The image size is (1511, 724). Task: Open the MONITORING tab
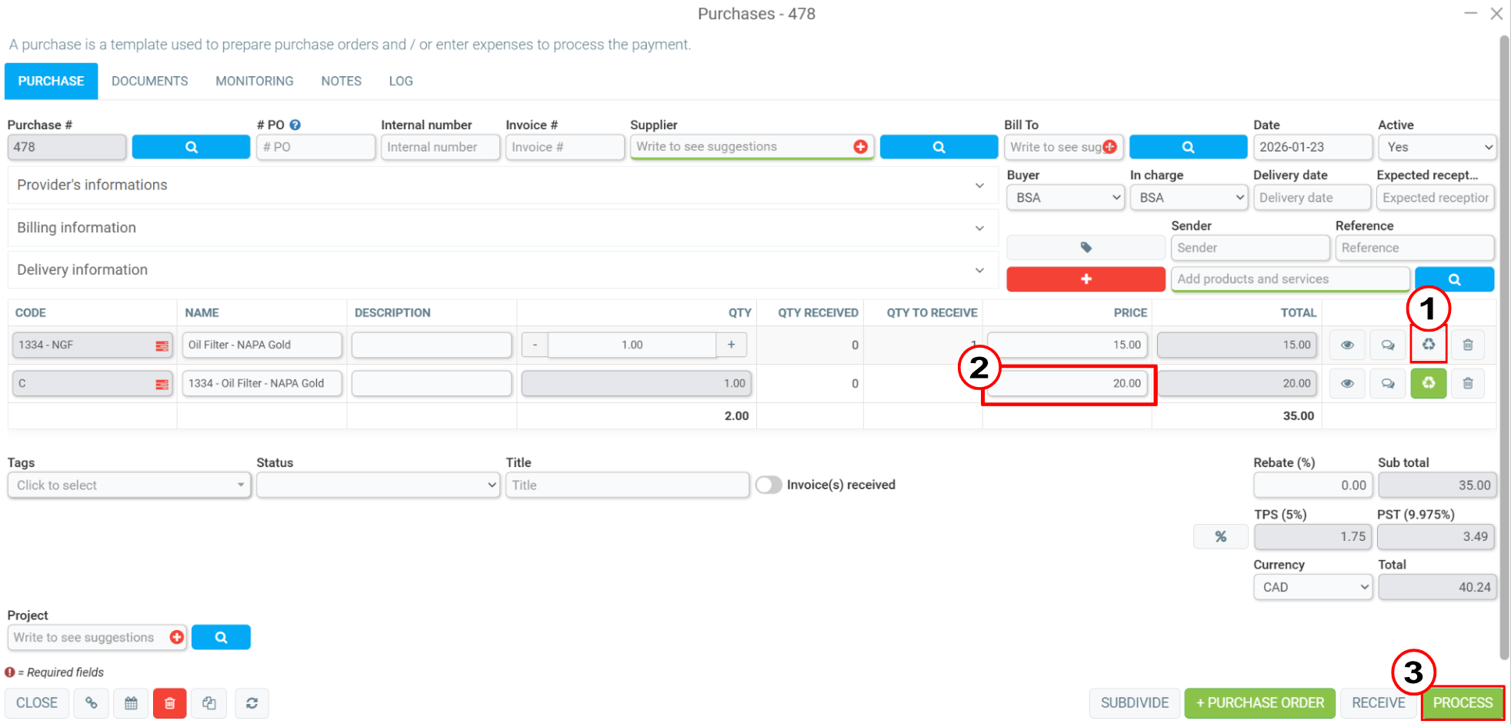[254, 81]
